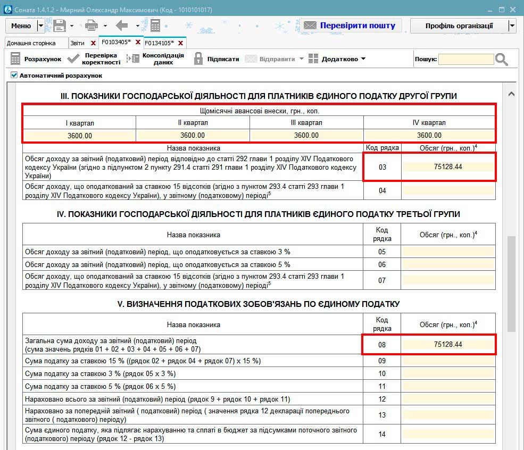Open Додатково dropdown menu
This screenshot has height=450, width=524.
(337, 59)
